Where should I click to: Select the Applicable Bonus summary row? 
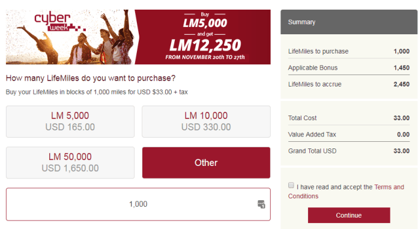(x=349, y=68)
